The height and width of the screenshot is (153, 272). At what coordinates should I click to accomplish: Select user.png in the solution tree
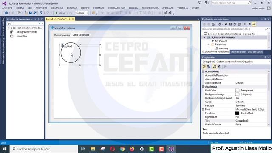coord(223,48)
